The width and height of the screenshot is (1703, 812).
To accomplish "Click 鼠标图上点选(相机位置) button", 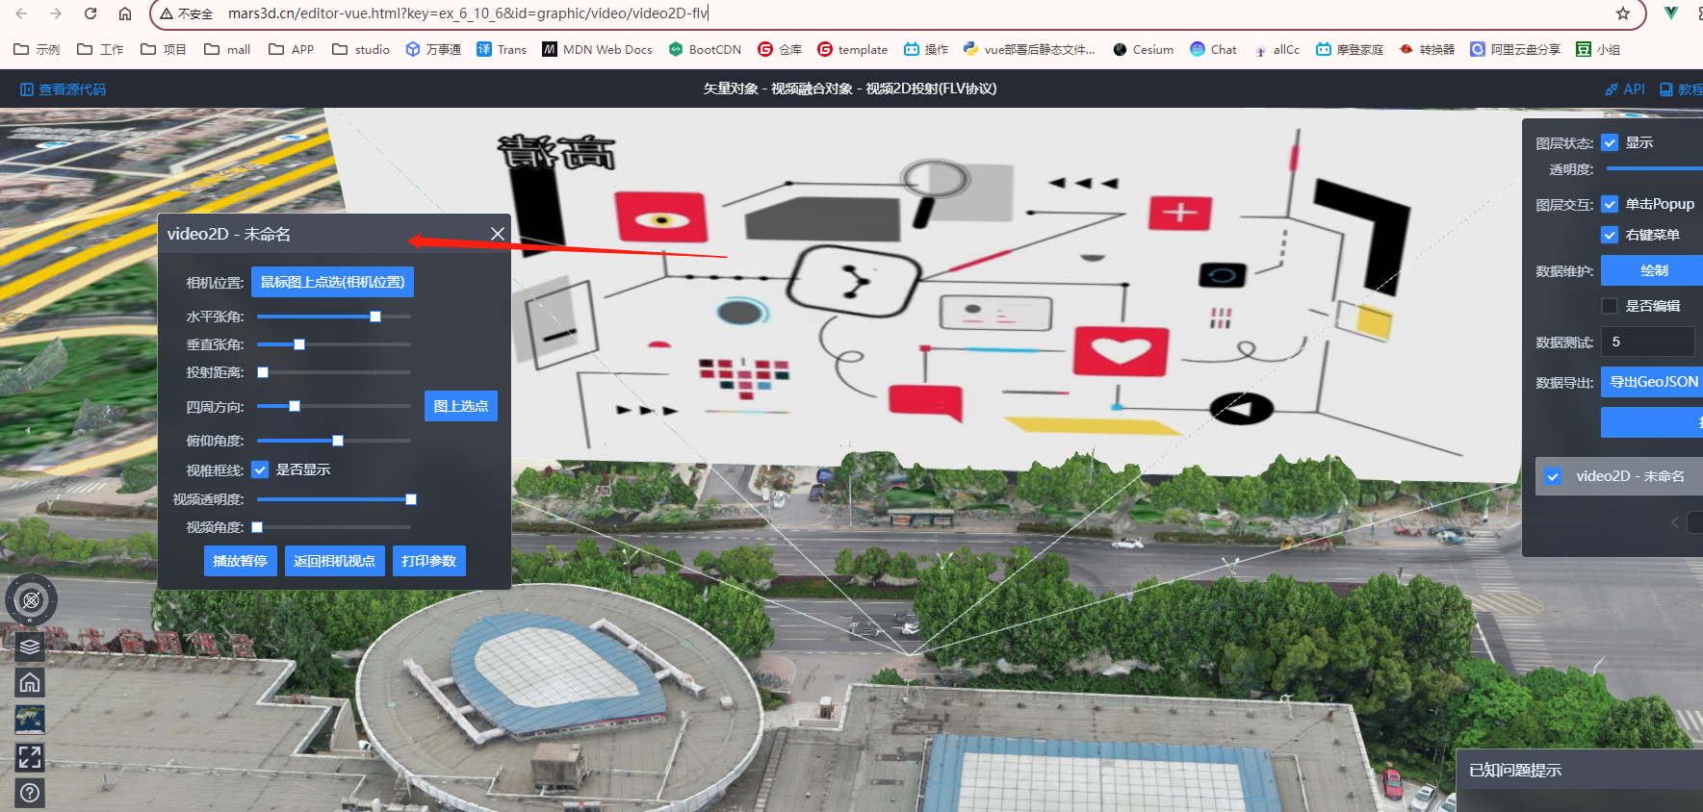I will click(x=332, y=282).
